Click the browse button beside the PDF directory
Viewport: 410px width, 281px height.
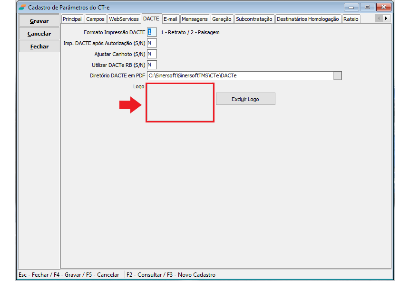[x=337, y=76]
